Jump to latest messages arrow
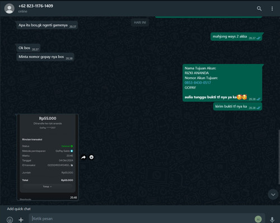This screenshot has width=280, height=223. [273, 194]
